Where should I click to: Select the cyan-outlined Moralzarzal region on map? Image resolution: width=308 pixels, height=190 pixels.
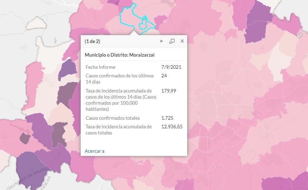coord(127,18)
